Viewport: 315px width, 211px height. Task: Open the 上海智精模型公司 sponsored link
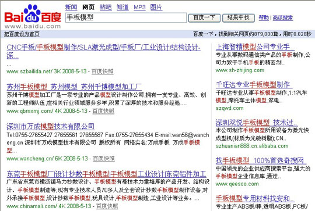pyautogui.click(x=255, y=47)
